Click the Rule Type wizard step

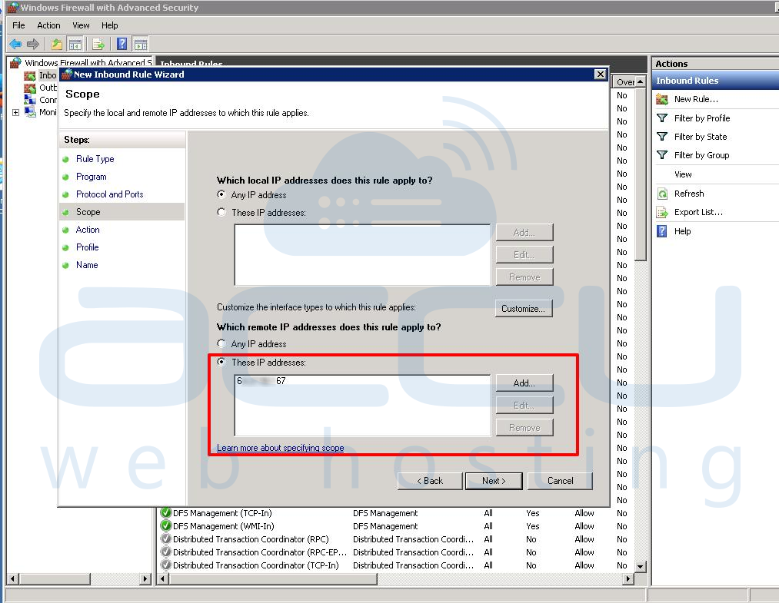pyautogui.click(x=95, y=159)
